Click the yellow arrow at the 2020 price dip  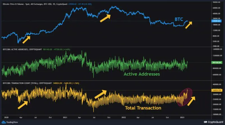coord(26,39)
